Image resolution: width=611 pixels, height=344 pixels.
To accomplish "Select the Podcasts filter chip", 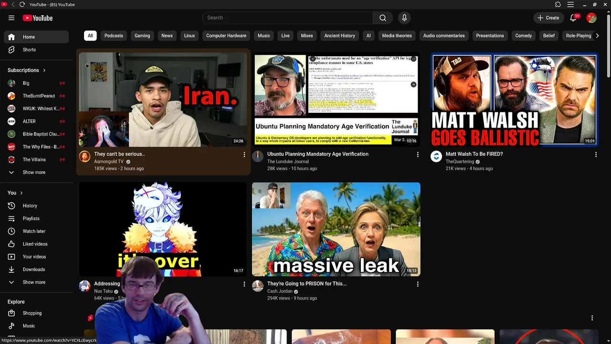I will 114,36.
